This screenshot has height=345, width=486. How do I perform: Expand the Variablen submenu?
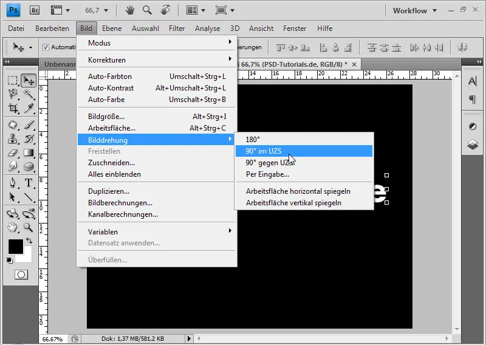157,231
